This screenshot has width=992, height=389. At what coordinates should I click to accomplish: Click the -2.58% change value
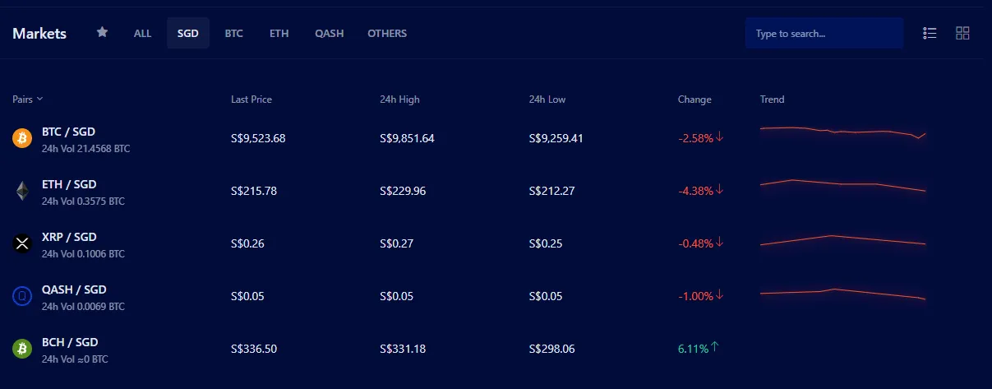[695, 138]
